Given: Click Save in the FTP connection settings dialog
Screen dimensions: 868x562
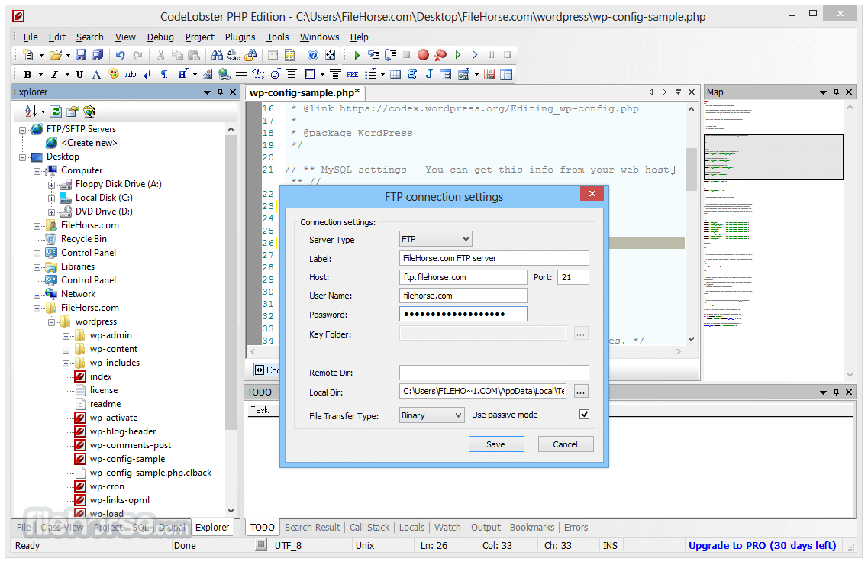Looking at the screenshot, I should click(x=496, y=444).
